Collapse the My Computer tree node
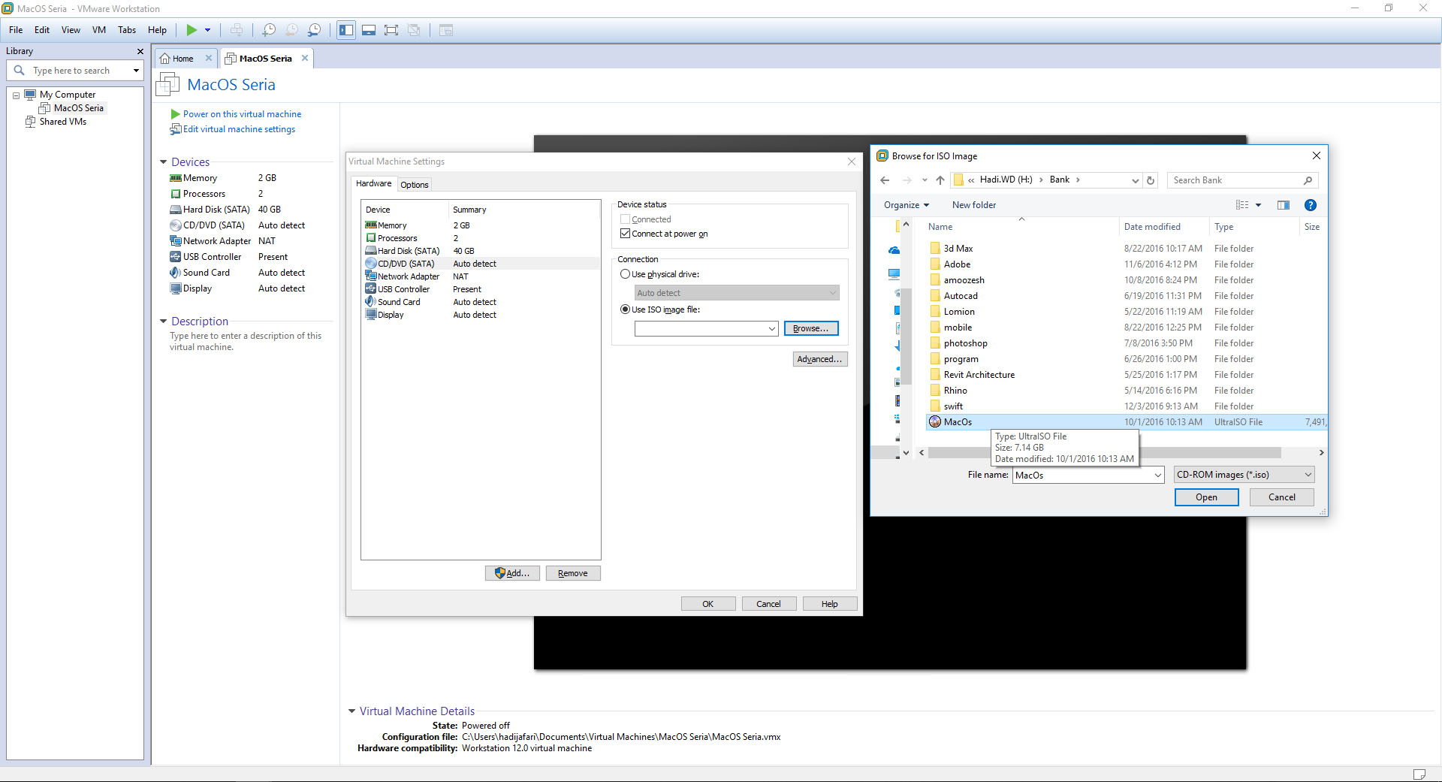1442x782 pixels. click(x=16, y=95)
